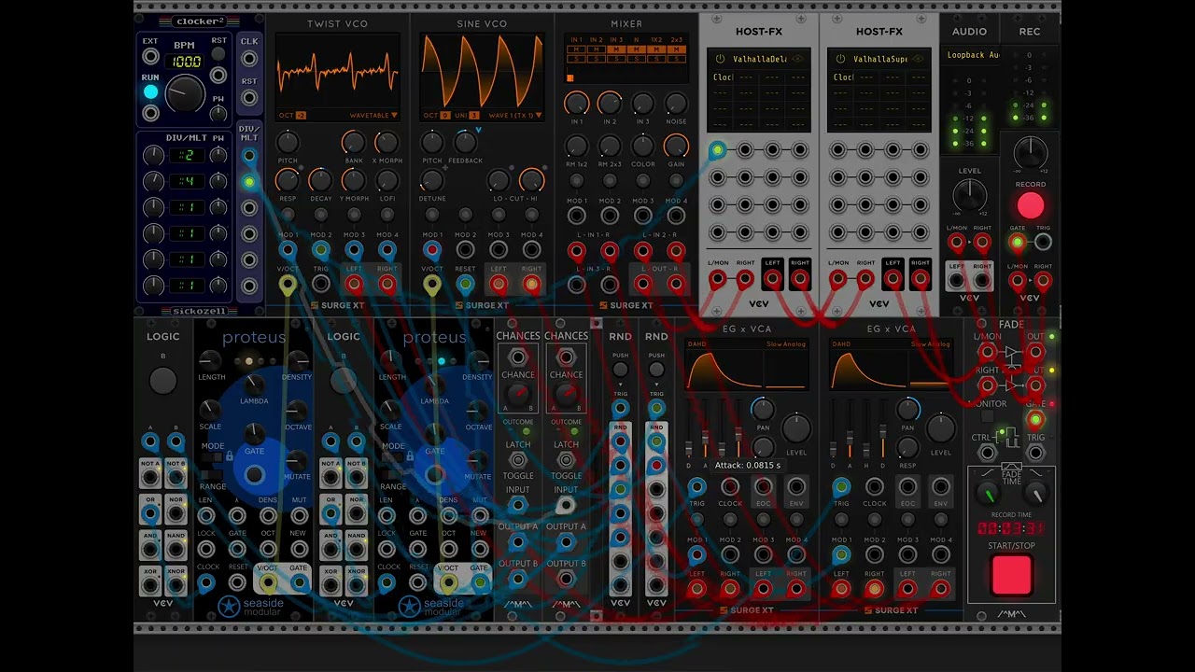
Task: Click the x2 DIV/MLT display on Clocker2
Action: [x=186, y=155]
